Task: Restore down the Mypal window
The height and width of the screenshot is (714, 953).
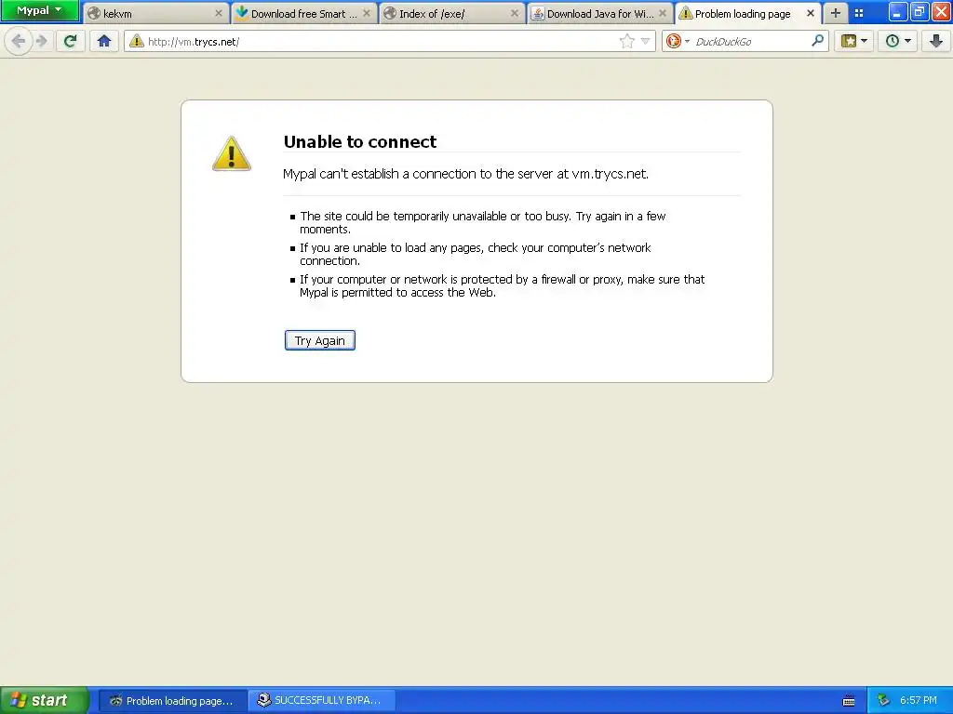Action: 919,11
